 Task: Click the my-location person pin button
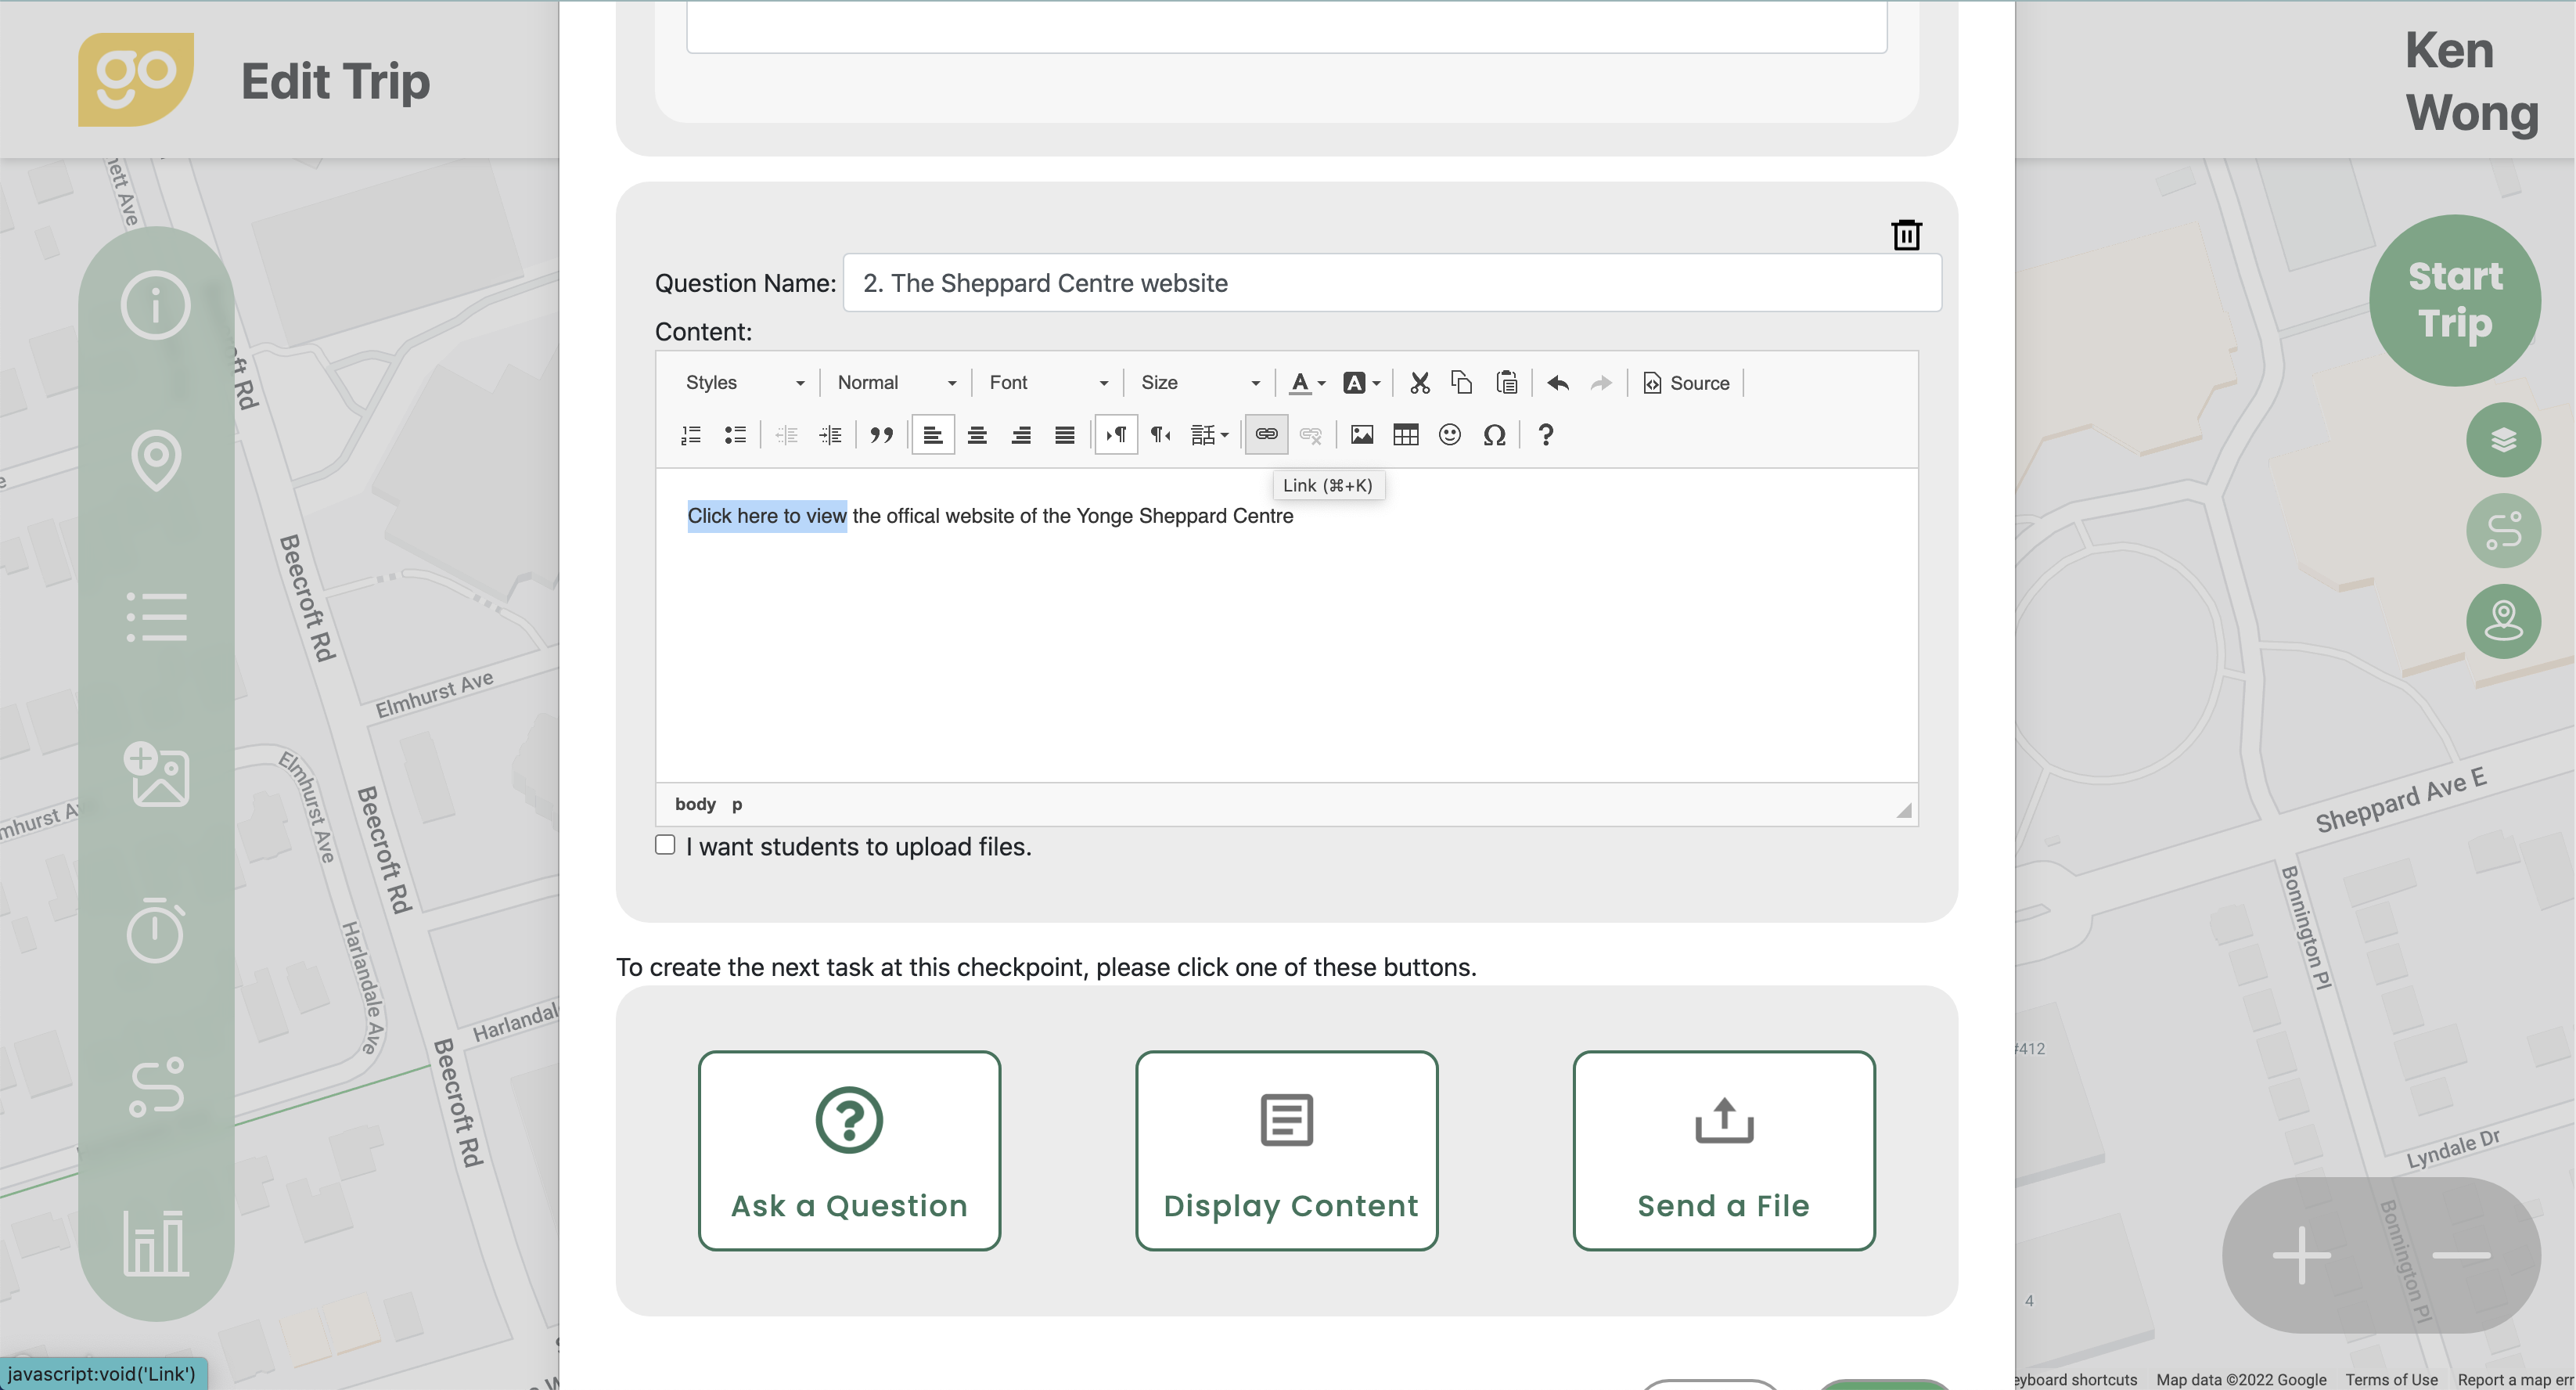(2503, 622)
